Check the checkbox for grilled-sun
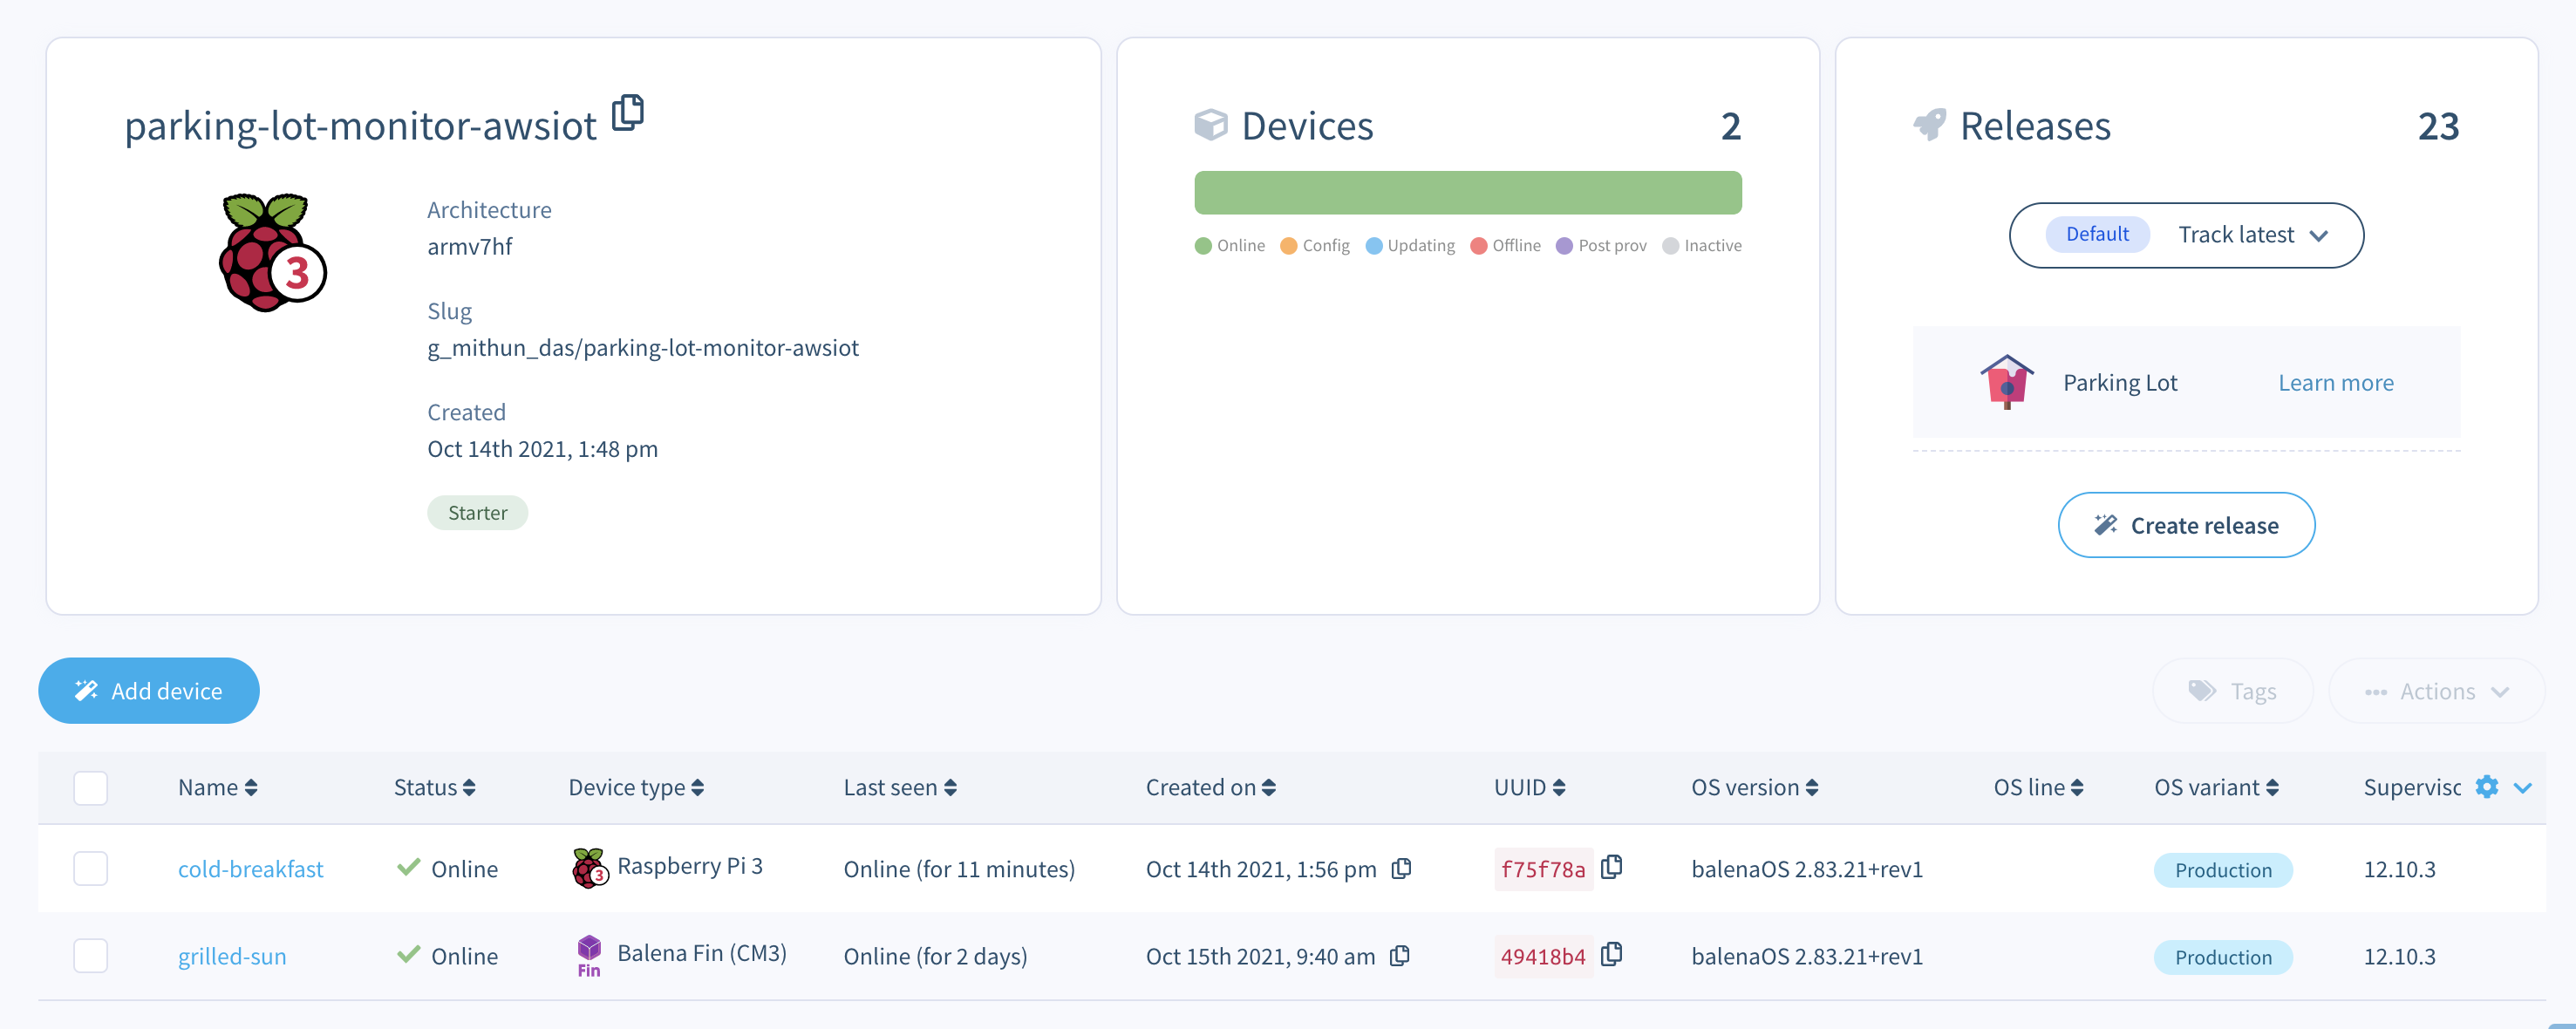 pos(90,955)
